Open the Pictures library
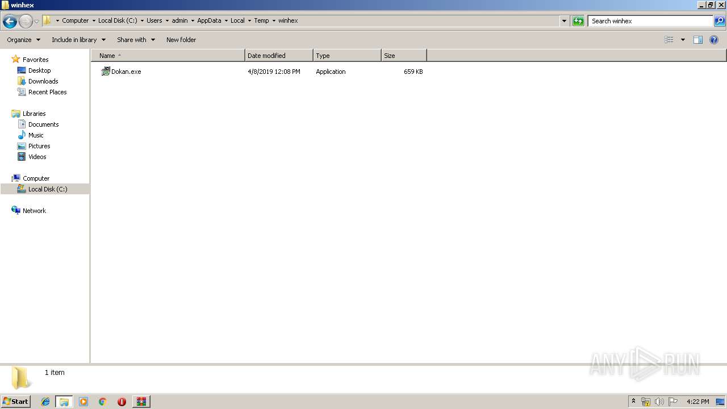727x409 pixels. pyautogui.click(x=39, y=146)
